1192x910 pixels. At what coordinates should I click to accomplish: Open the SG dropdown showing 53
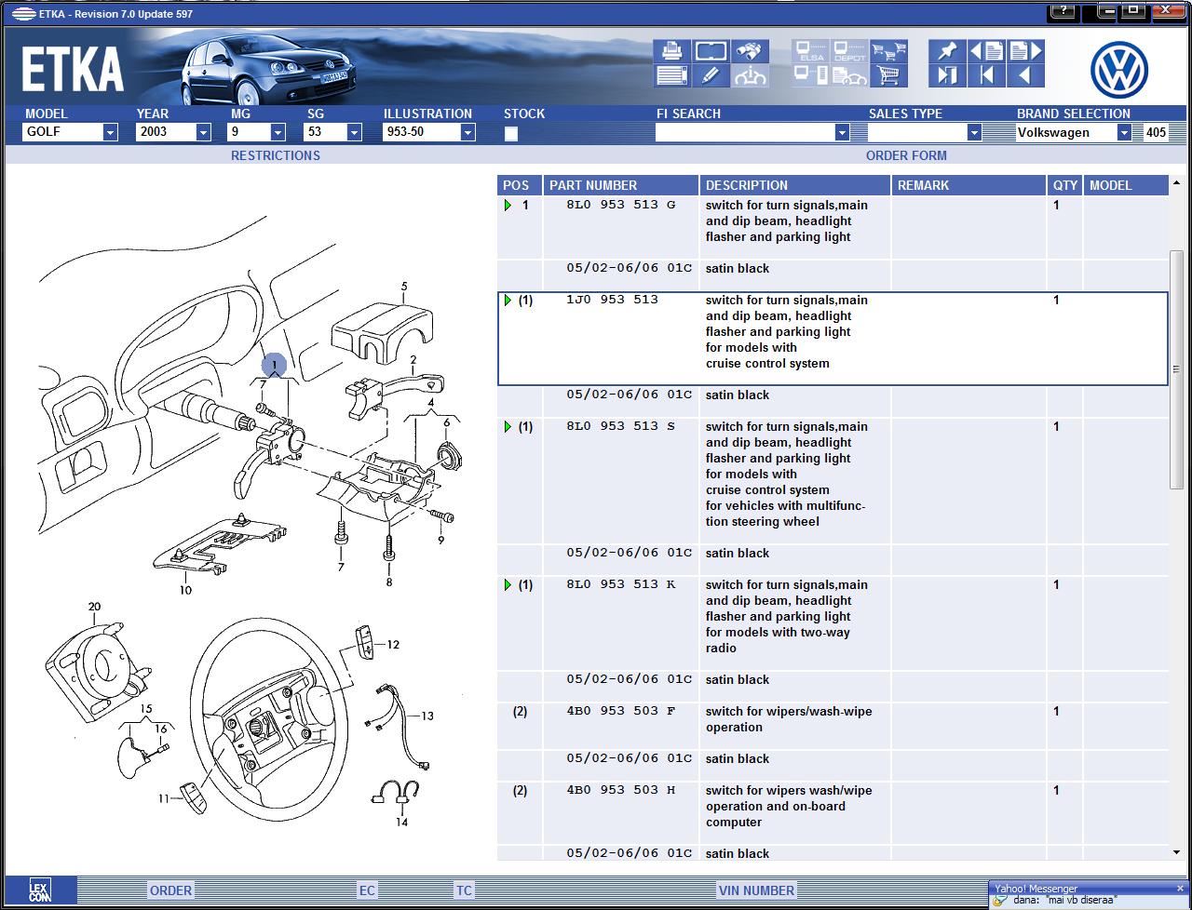(354, 132)
